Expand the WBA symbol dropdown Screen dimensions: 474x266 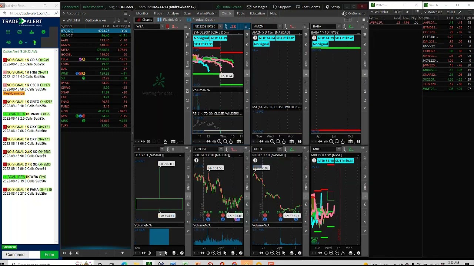click(x=162, y=26)
